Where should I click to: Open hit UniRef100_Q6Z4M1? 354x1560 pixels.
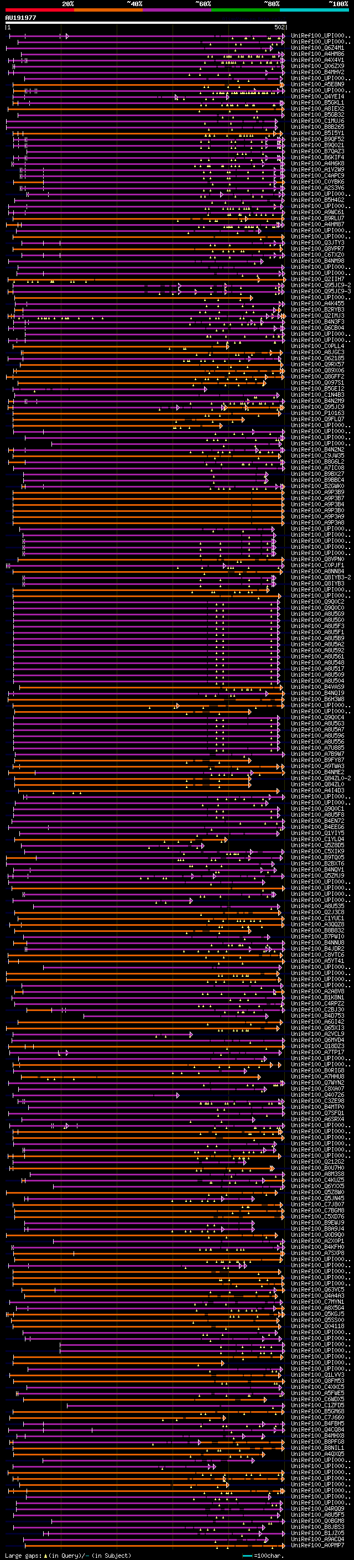pyautogui.click(x=317, y=48)
